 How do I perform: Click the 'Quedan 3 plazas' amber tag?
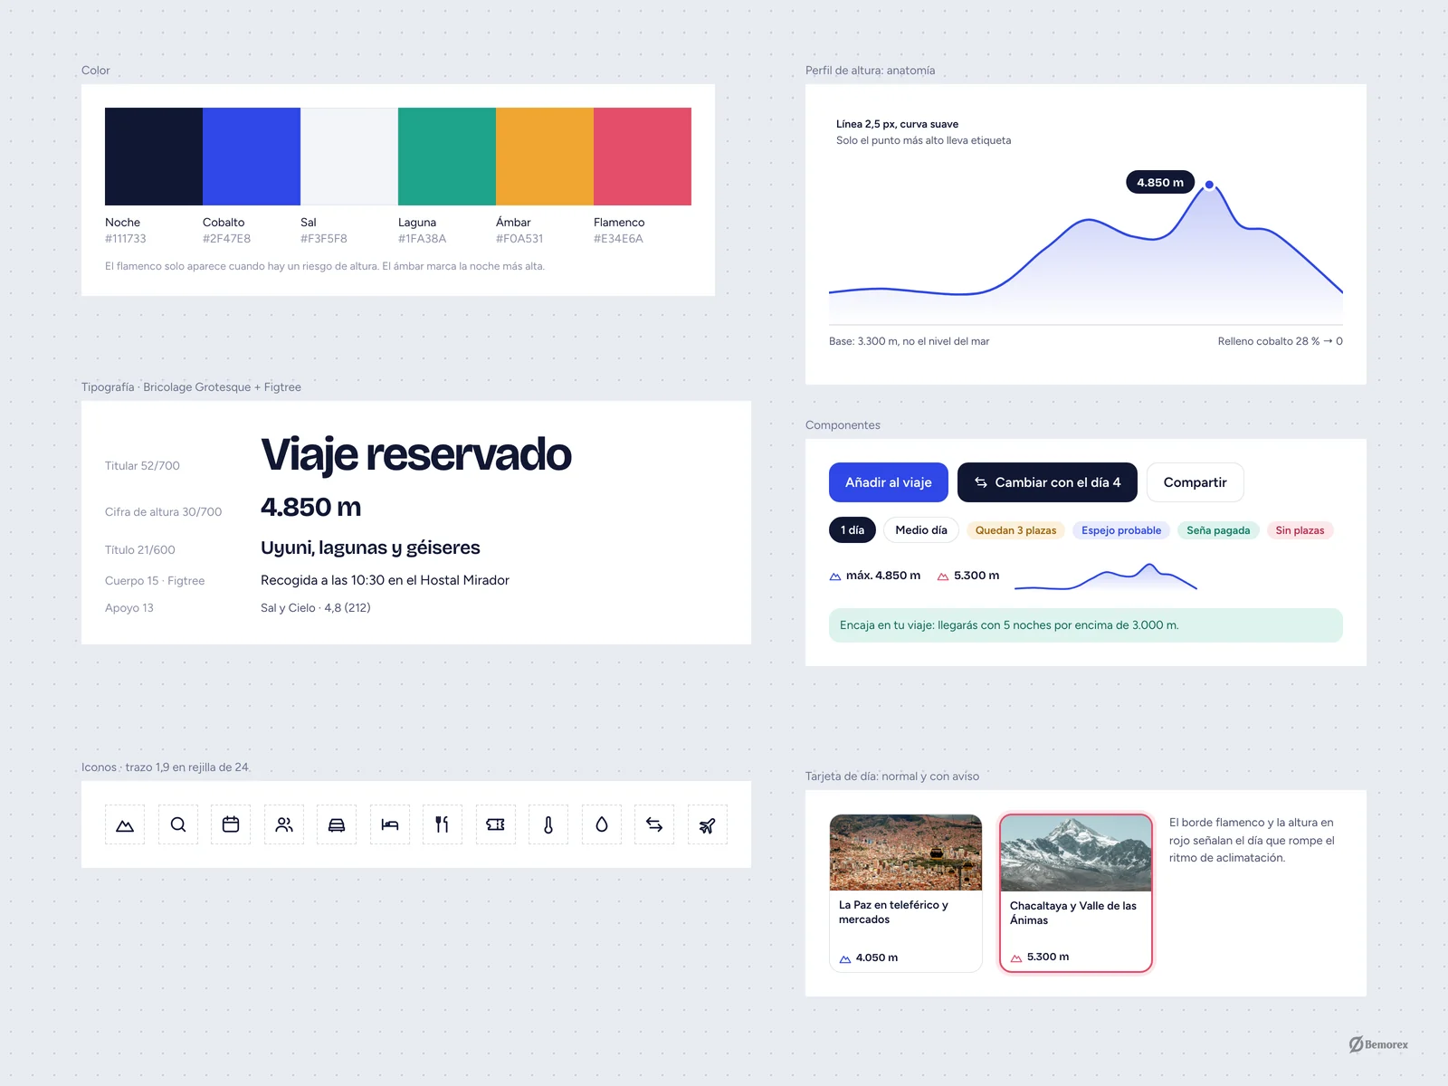tap(1015, 530)
